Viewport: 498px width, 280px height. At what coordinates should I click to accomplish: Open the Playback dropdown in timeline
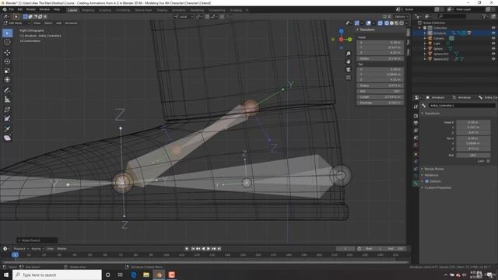click(21, 249)
